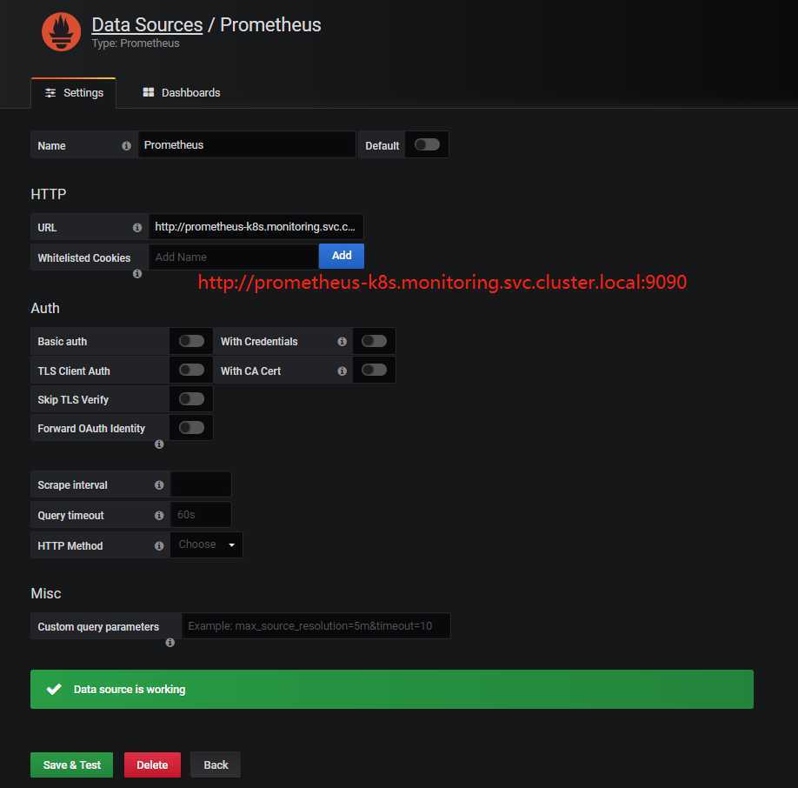This screenshot has height=788, width=798.
Task: Click the HTTP section heading
Action: tap(49, 195)
